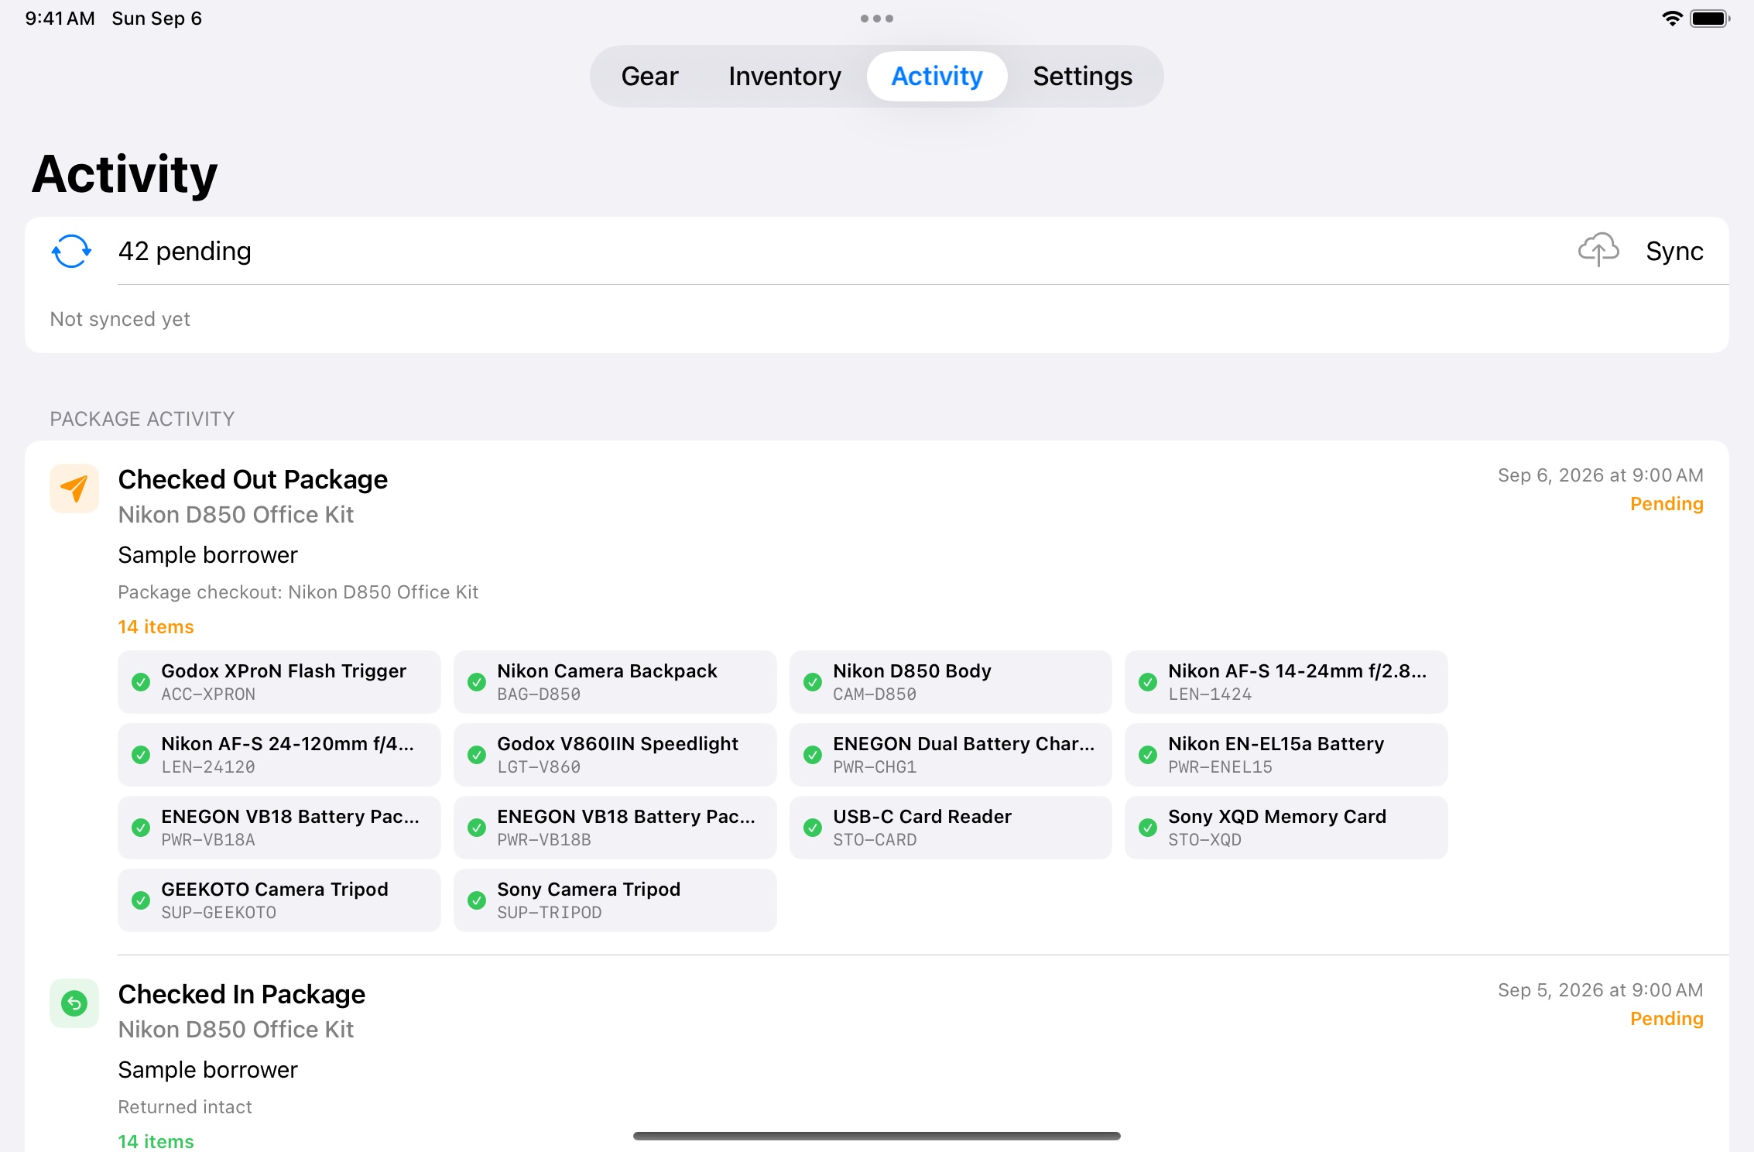Click the battery status icon
The image size is (1754, 1152).
[x=1709, y=19]
